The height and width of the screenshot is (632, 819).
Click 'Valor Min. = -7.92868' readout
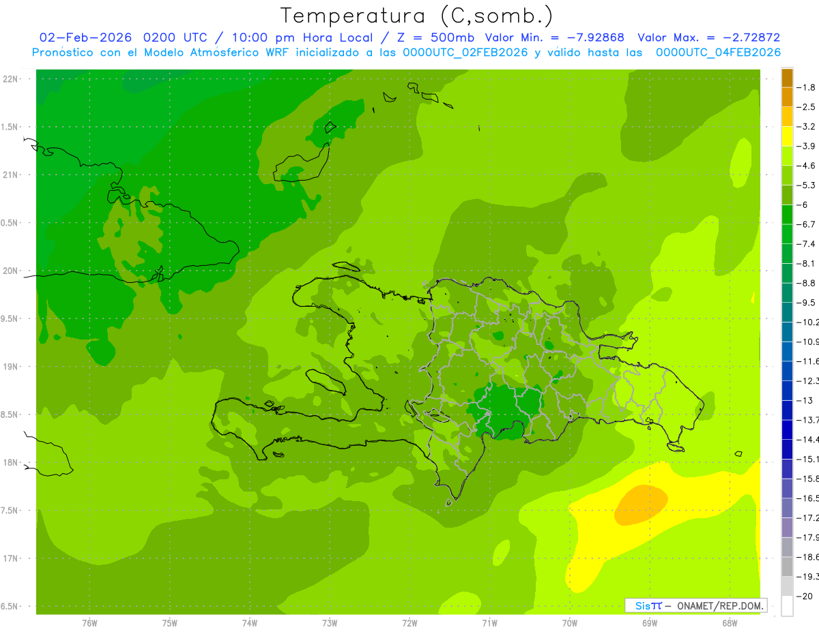[x=554, y=37]
